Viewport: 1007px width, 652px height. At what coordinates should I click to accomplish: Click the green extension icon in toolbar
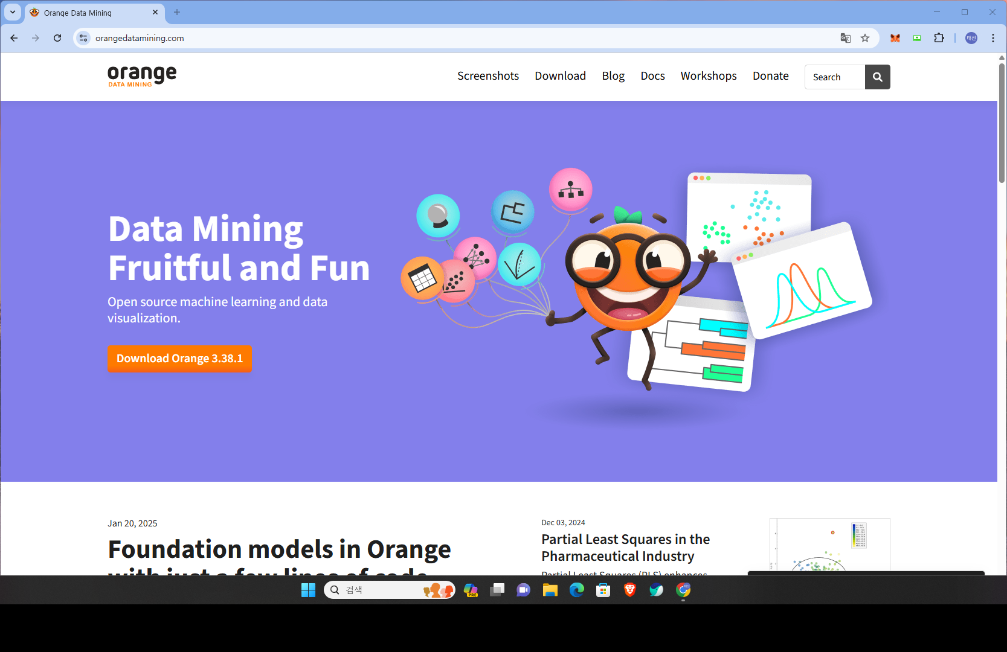click(x=917, y=38)
